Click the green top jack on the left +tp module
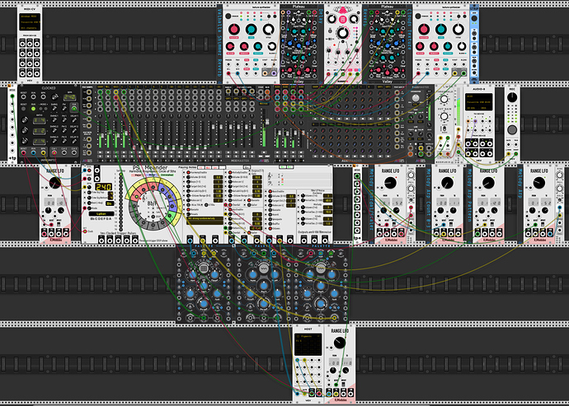 pyautogui.click(x=12, y=96)
